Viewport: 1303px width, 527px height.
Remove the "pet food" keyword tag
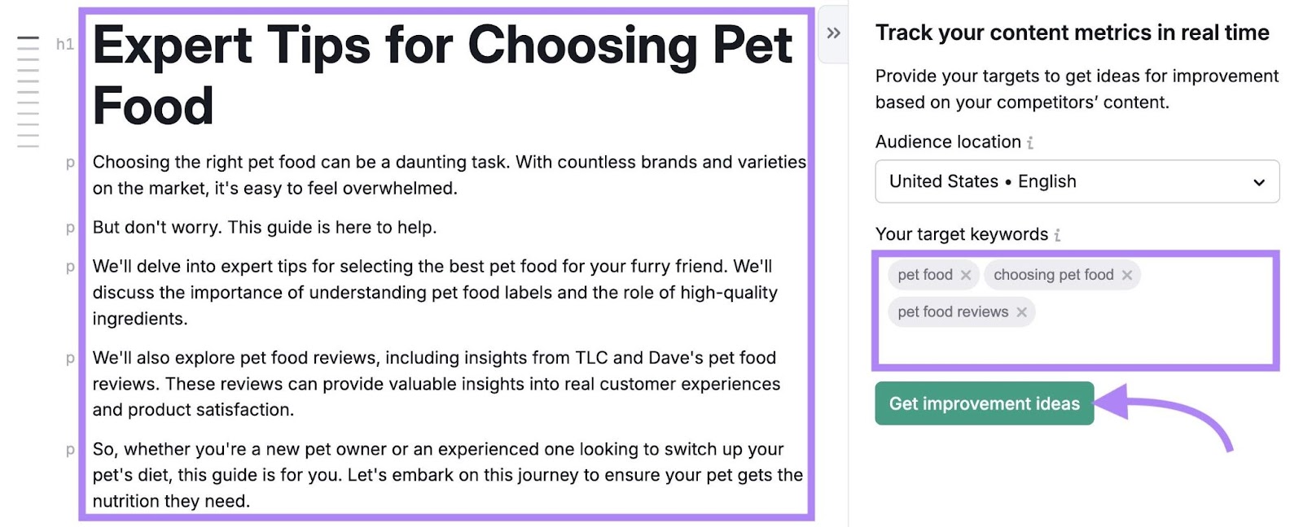click(966, 275)
